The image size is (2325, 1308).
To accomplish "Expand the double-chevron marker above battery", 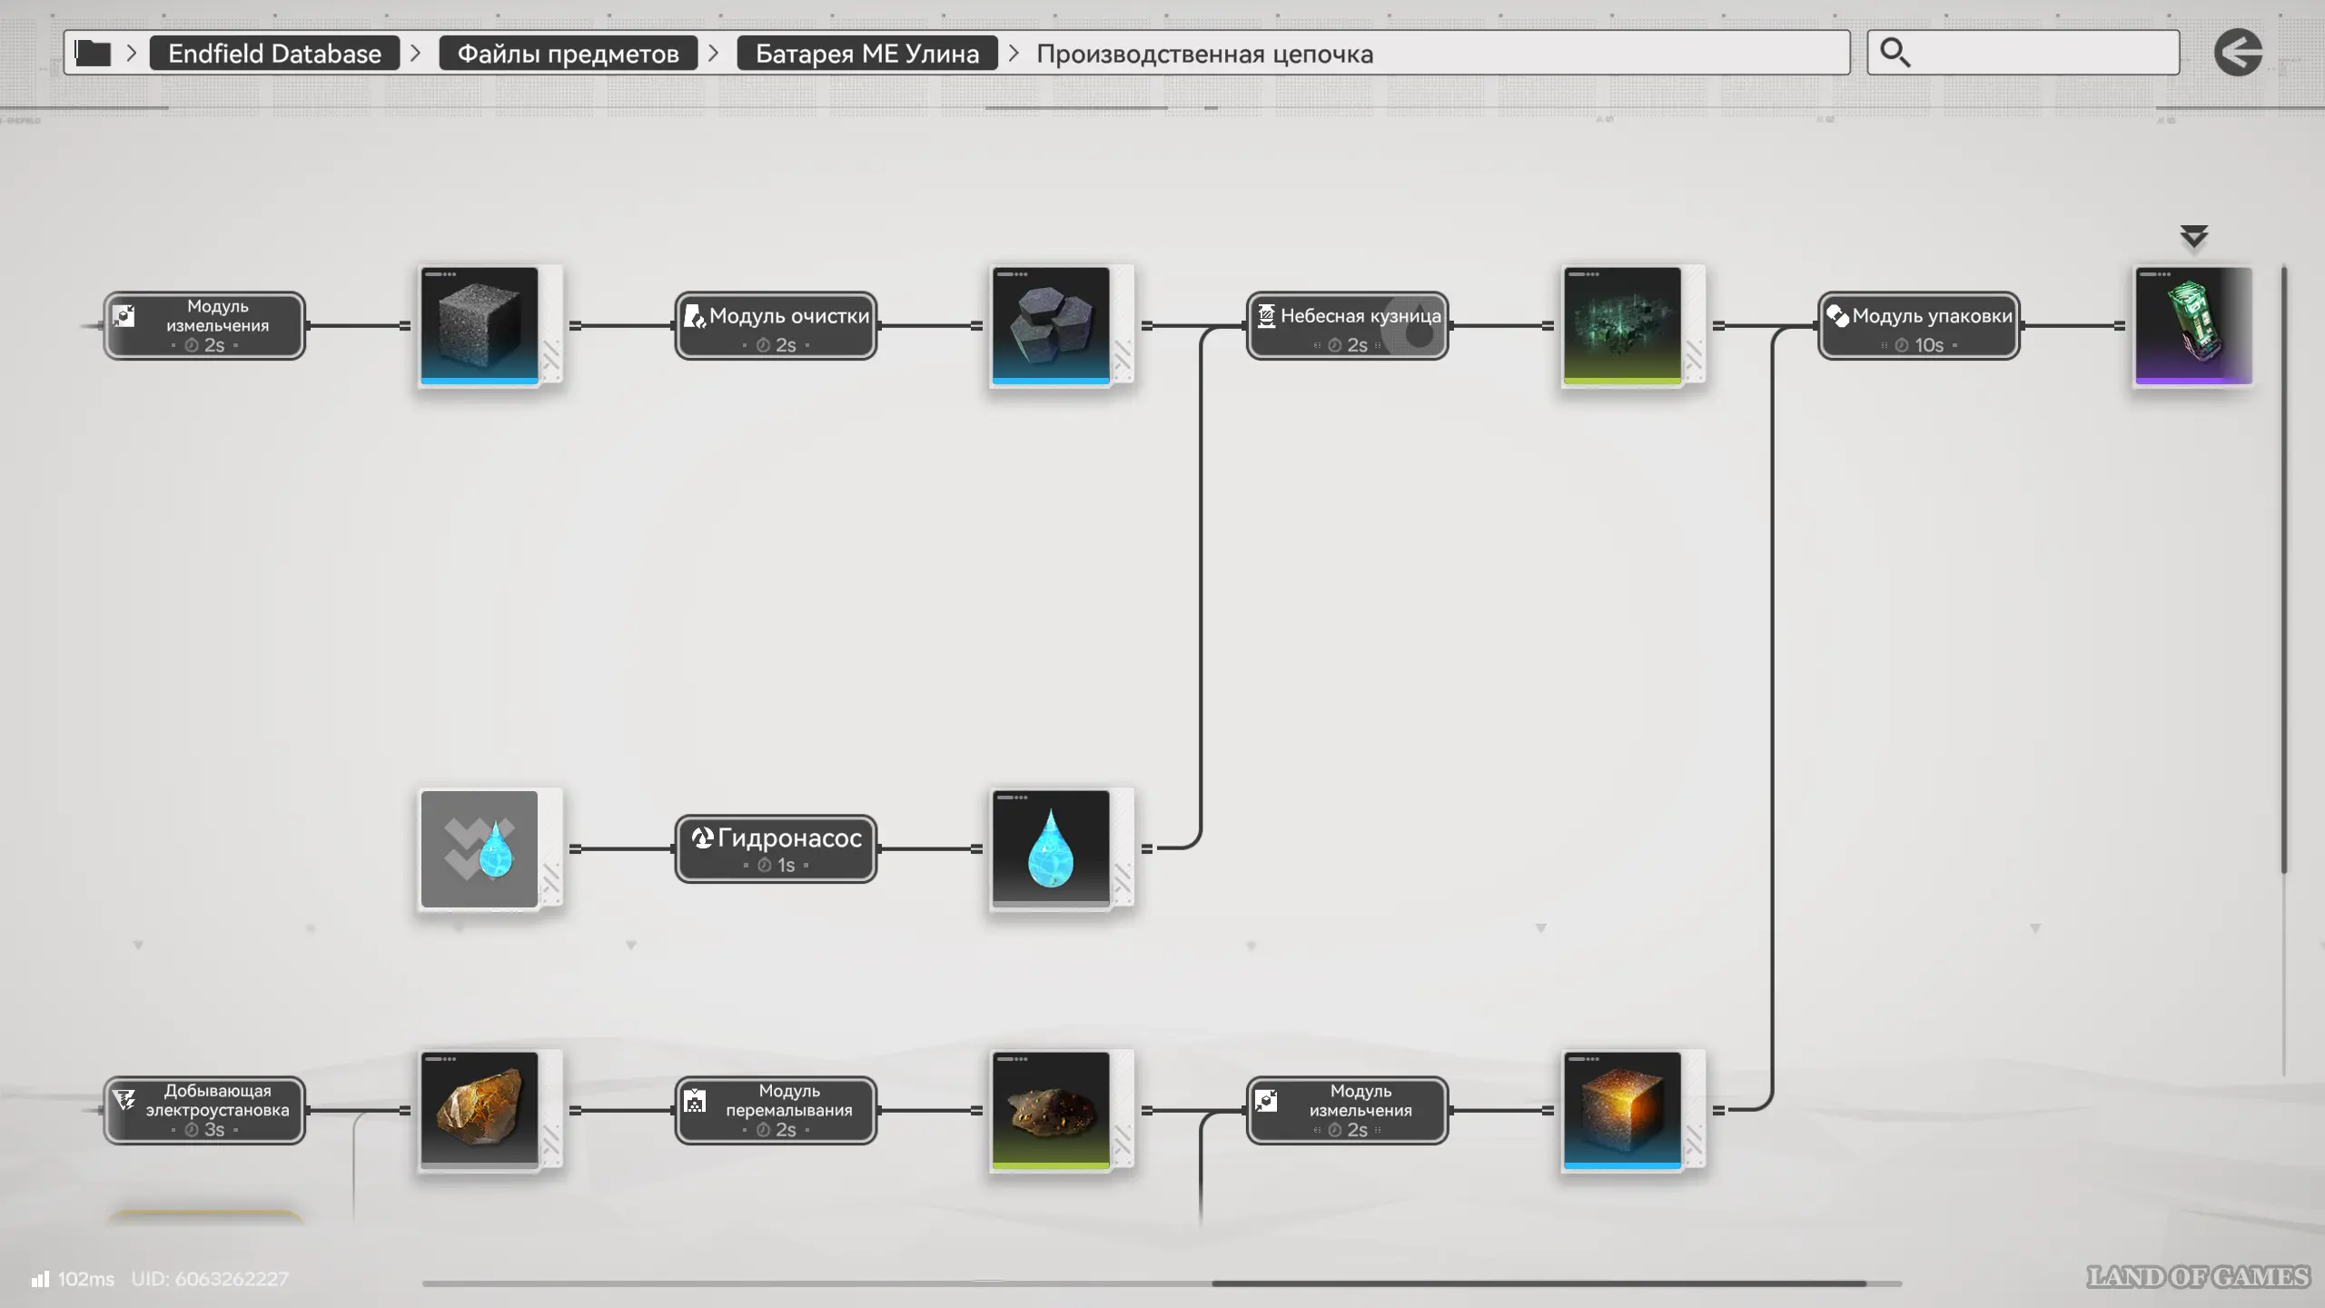I will tap(2193, 237).
